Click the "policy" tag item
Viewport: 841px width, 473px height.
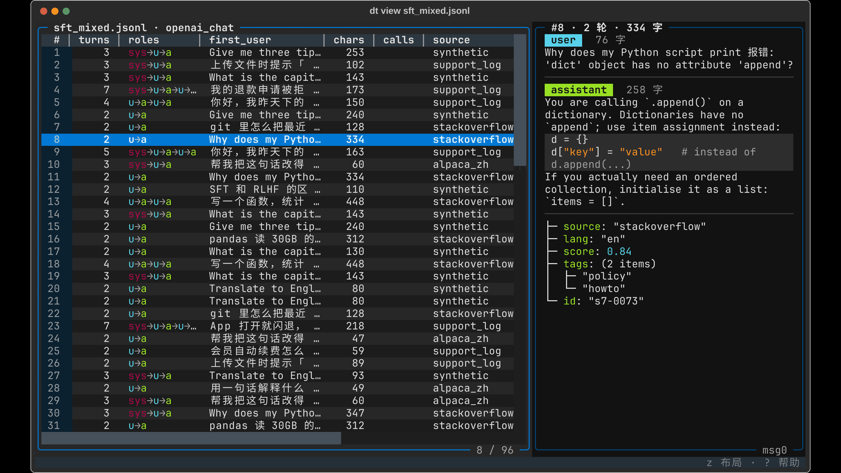point(606,276)
